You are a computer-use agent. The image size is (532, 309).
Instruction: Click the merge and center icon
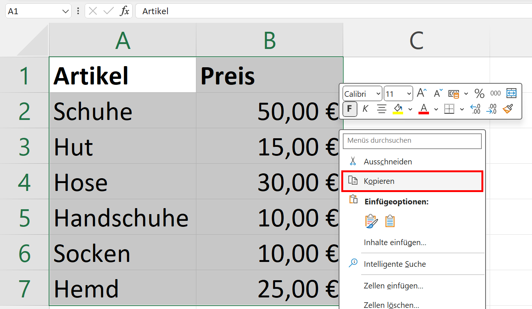(x=511, y=93)
